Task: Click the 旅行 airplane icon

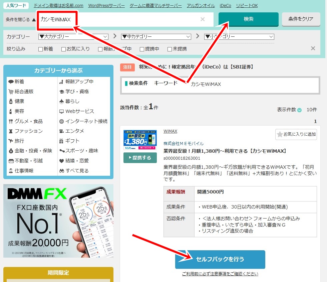Action: 11,141
